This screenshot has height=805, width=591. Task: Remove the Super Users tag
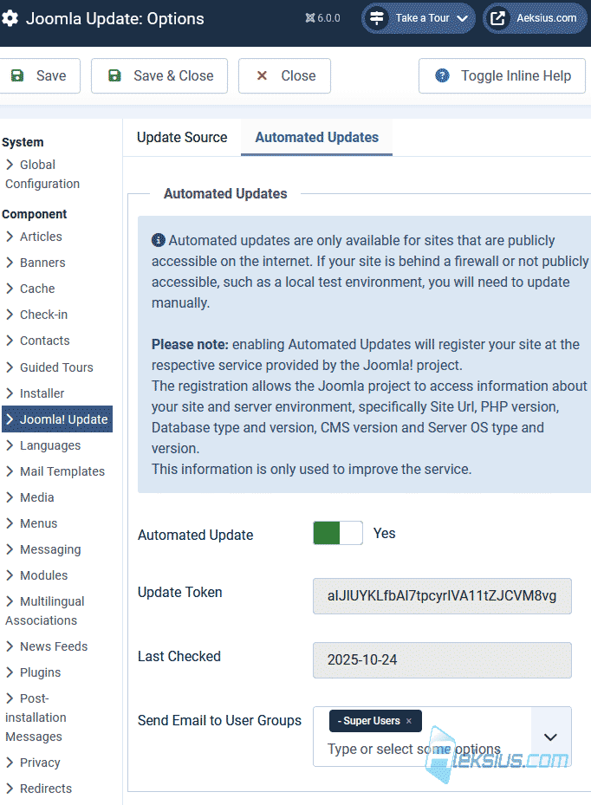[x=409, y=721]
